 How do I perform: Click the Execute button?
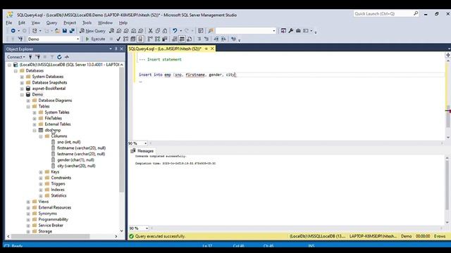tap(95, 39)
